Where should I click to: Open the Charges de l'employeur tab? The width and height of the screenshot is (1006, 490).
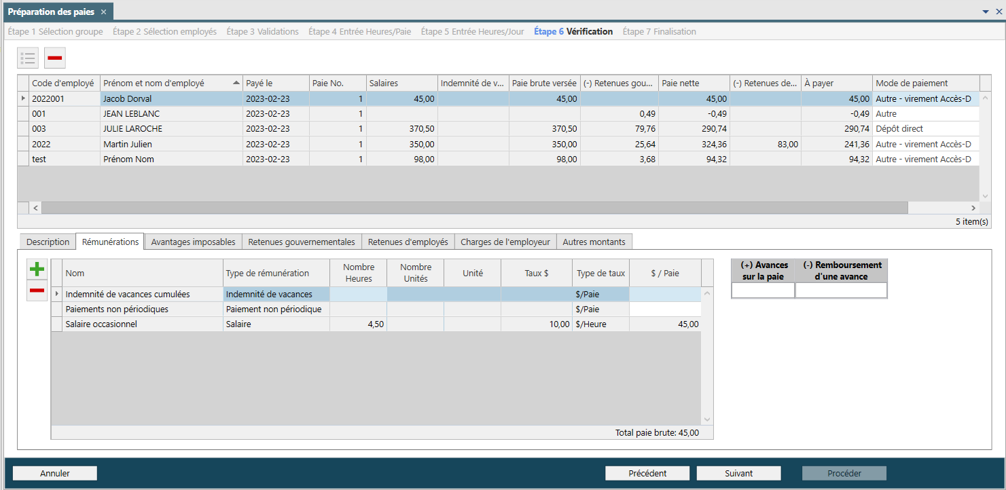(x=505, y=242)
